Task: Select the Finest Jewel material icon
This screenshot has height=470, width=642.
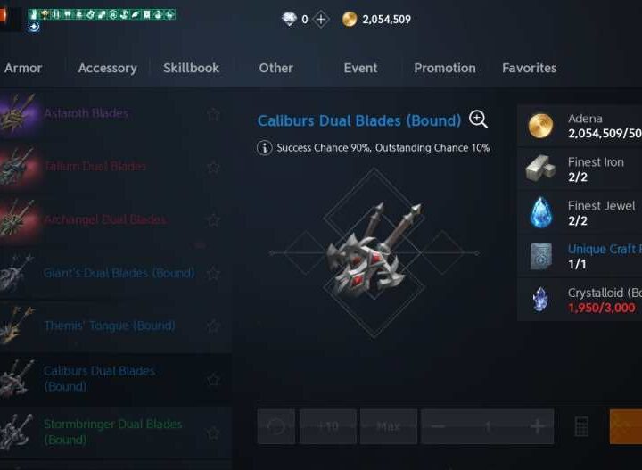Action: (x=541, y=212)
